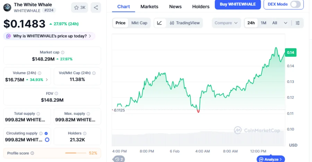Click the line chart style icon
This screenshot has width=312, height=162.
(159, 23)
